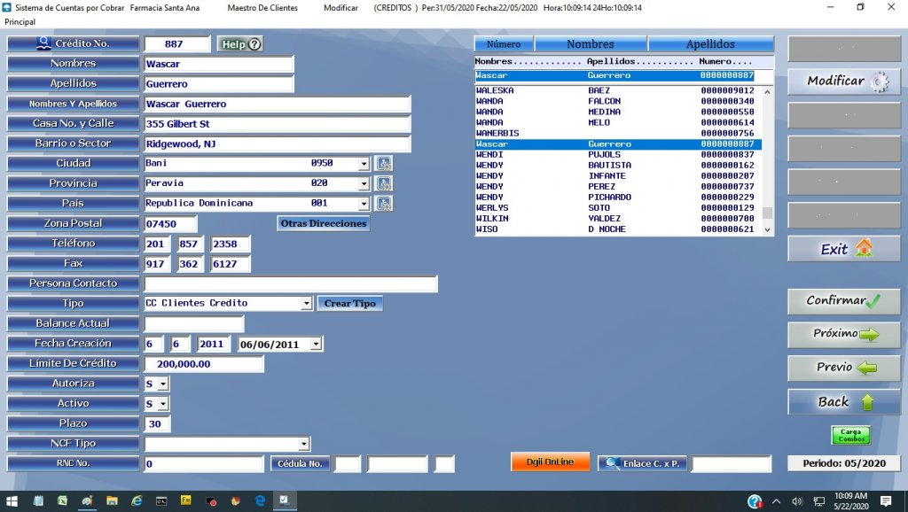Click the orange Dgii OnLine button
908x512 pixels.
550,462
